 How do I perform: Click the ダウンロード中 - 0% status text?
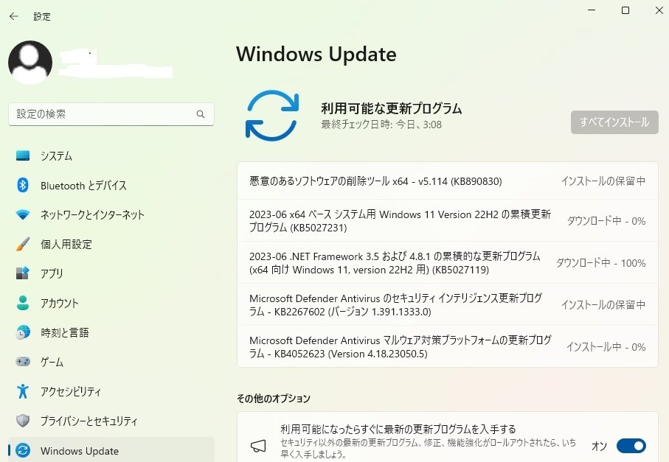[x=606, y=221]
